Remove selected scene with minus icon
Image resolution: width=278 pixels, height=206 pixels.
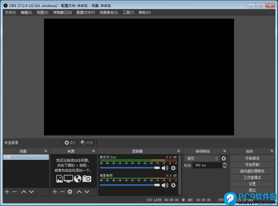coord(15,192)
